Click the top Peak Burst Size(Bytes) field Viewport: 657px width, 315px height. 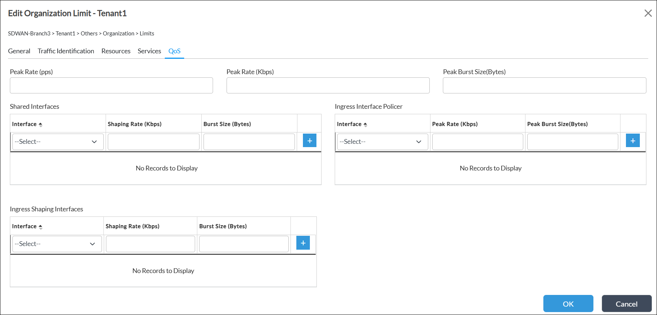(544, 85)
